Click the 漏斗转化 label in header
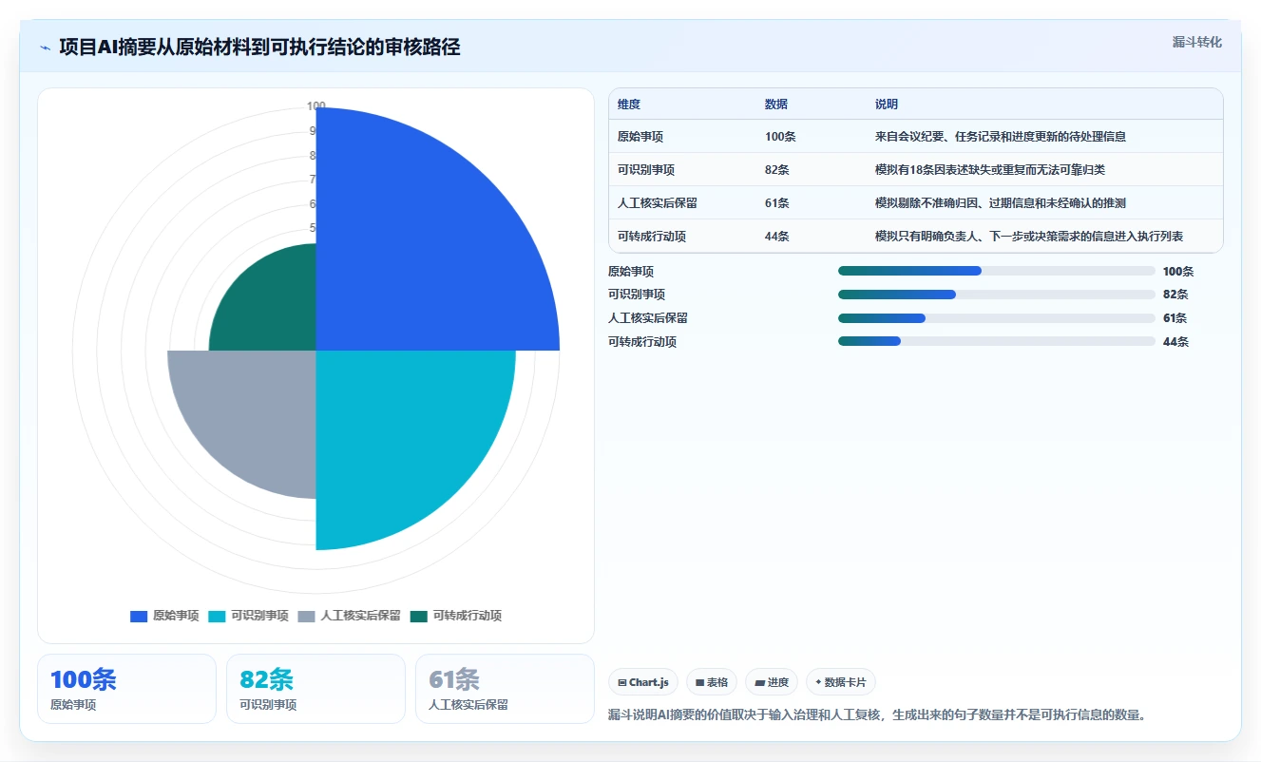This screenshot has height=762, width=1261. pos(1196,43)
